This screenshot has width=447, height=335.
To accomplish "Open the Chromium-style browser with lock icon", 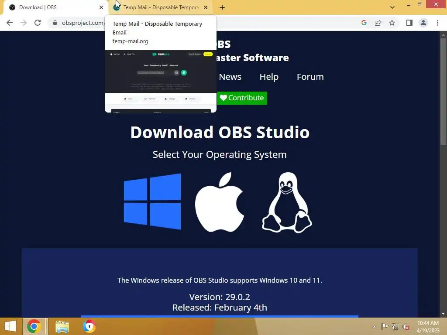I will pyautogui.click(x=89, y=326).
